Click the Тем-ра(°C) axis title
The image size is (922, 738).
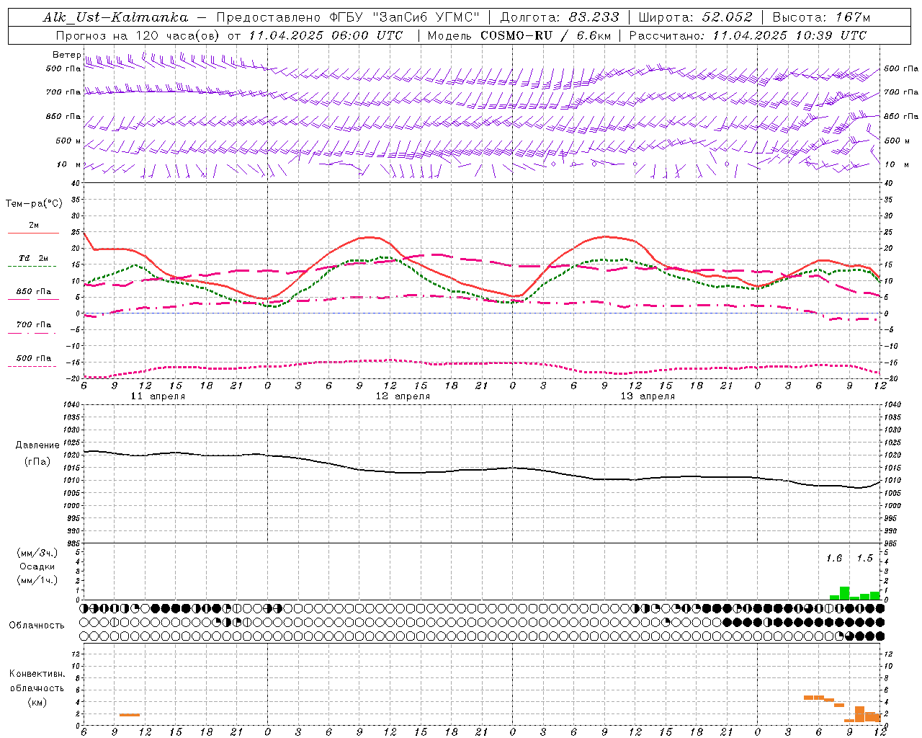tap(34, 204)
